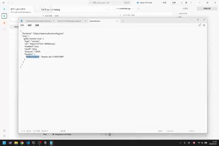Click the "$schema" line in the editor

pos(43,34)
